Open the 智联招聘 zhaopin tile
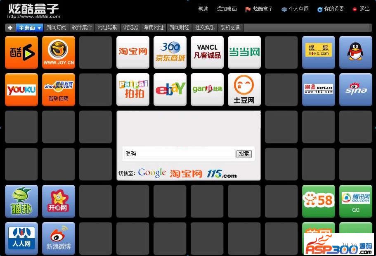 tap(59, 90)
